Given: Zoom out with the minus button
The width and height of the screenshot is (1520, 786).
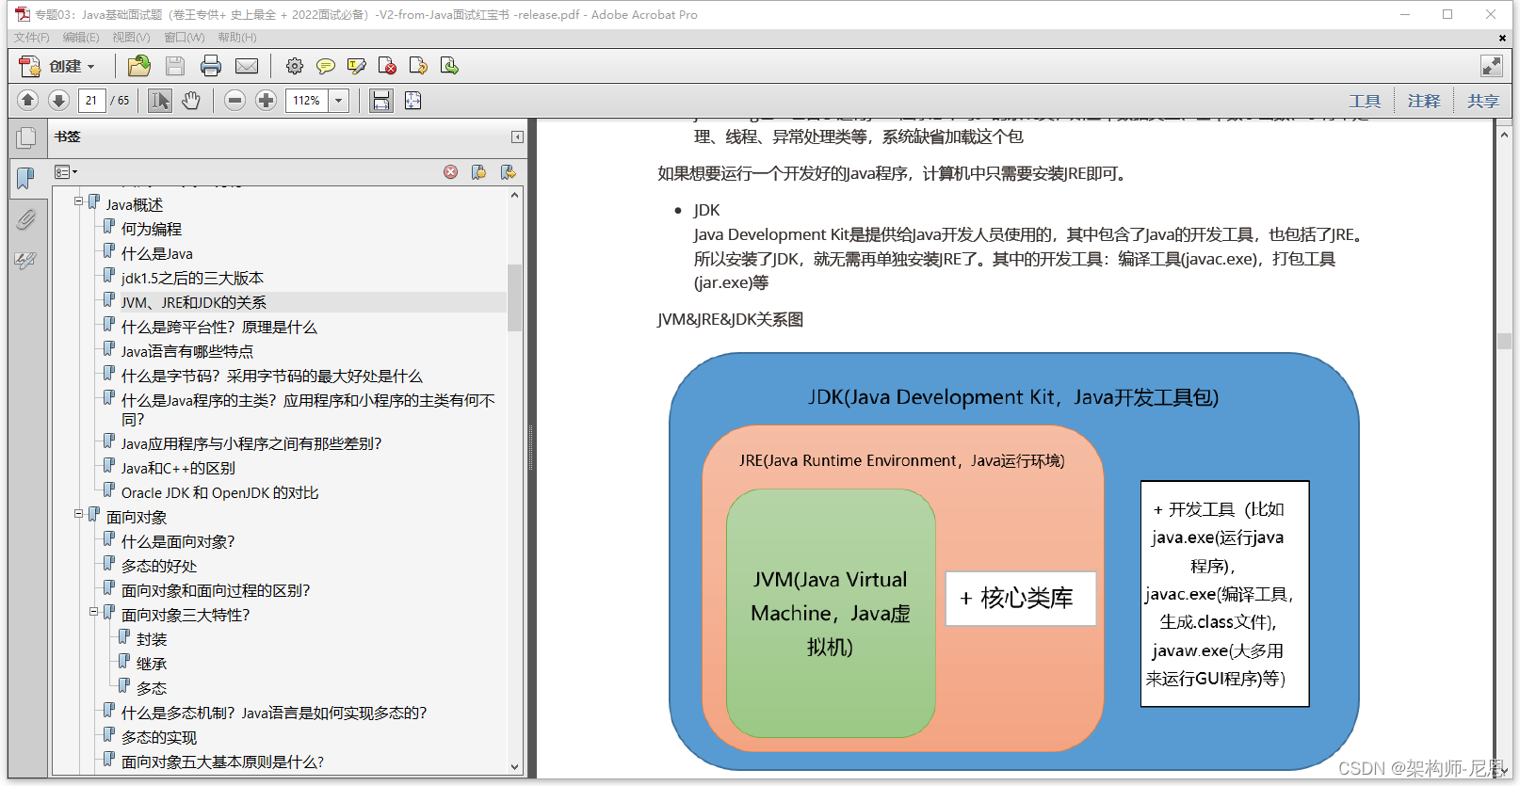Looking at the screenshot, I should click(235, 100).
